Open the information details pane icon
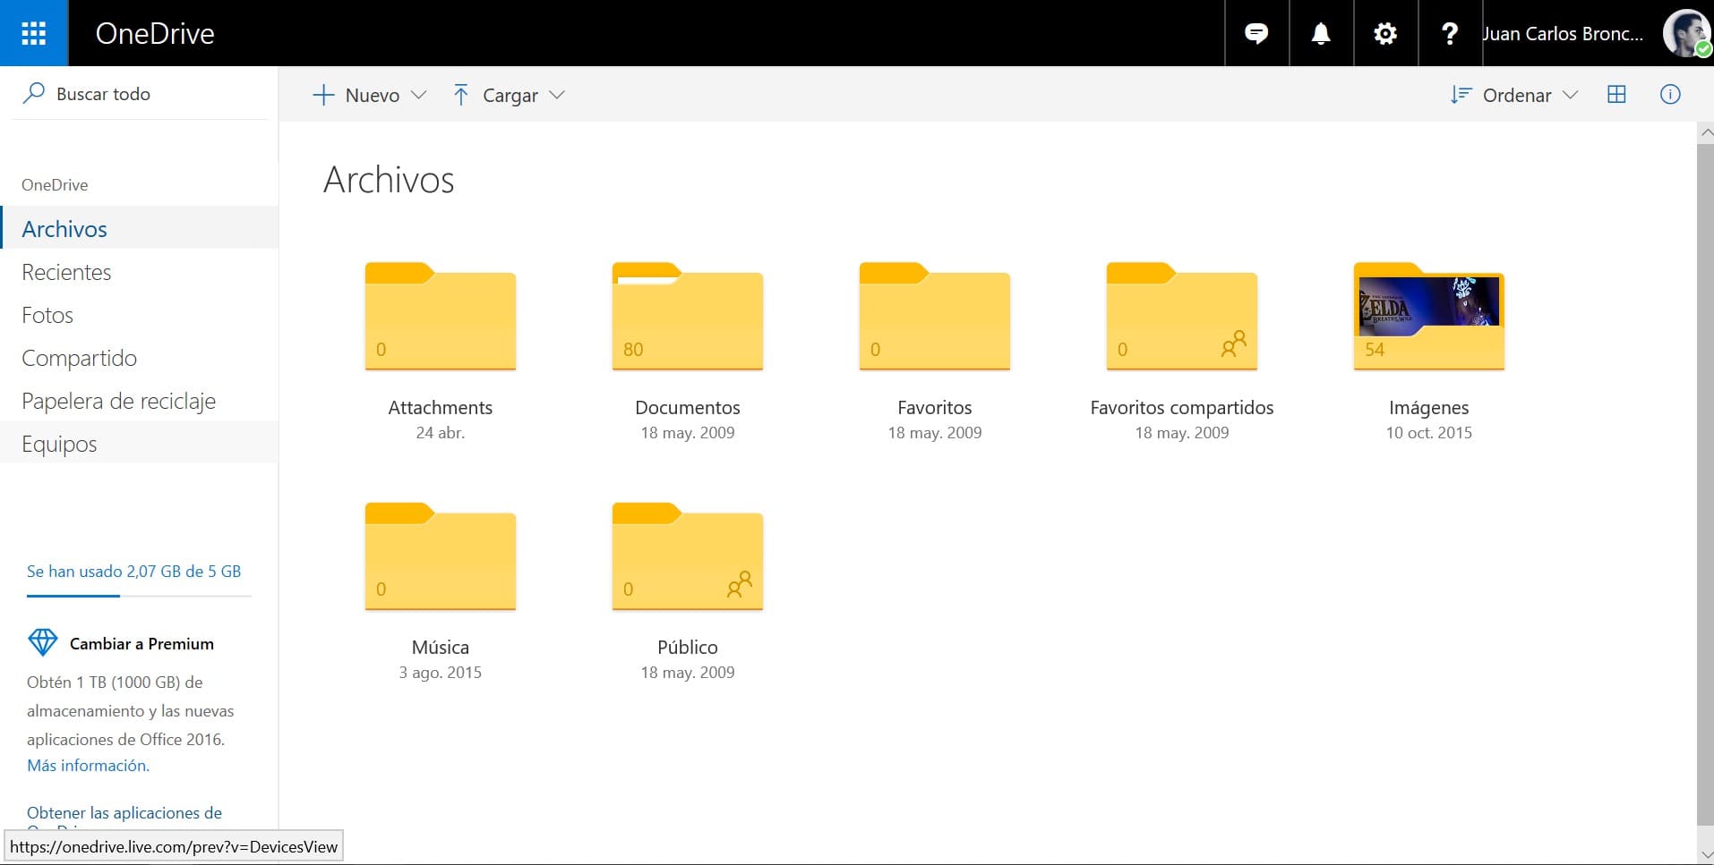This screenshot has height=865, width=1714. [x=1669, y=95]
